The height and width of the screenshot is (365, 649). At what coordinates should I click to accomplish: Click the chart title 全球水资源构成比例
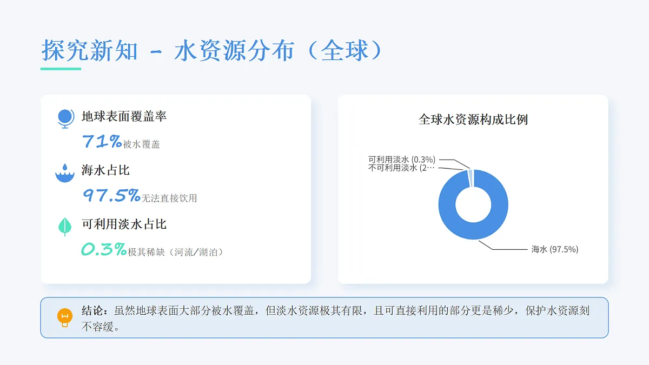[x=473, y=120]
